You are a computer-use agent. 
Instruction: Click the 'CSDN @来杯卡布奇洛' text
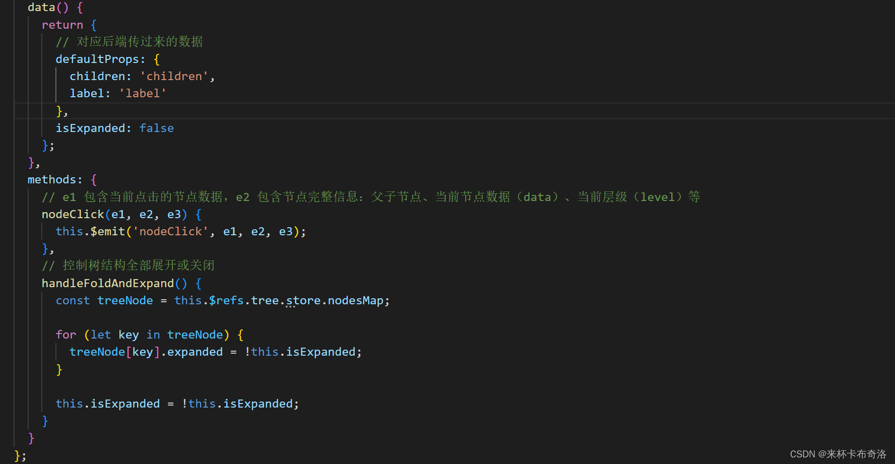[x=838, y=454]
